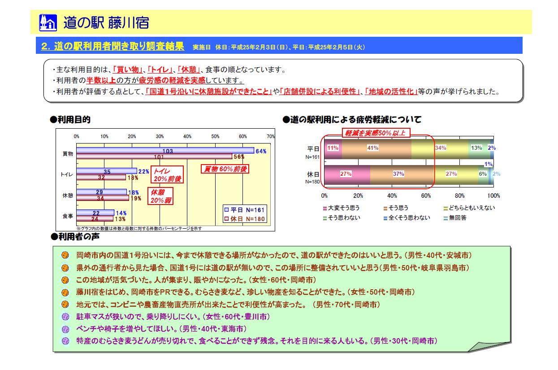Click the 平日 N=161 legend entry
Viewport: 558px width, 370px height.
tap(245, 210)
